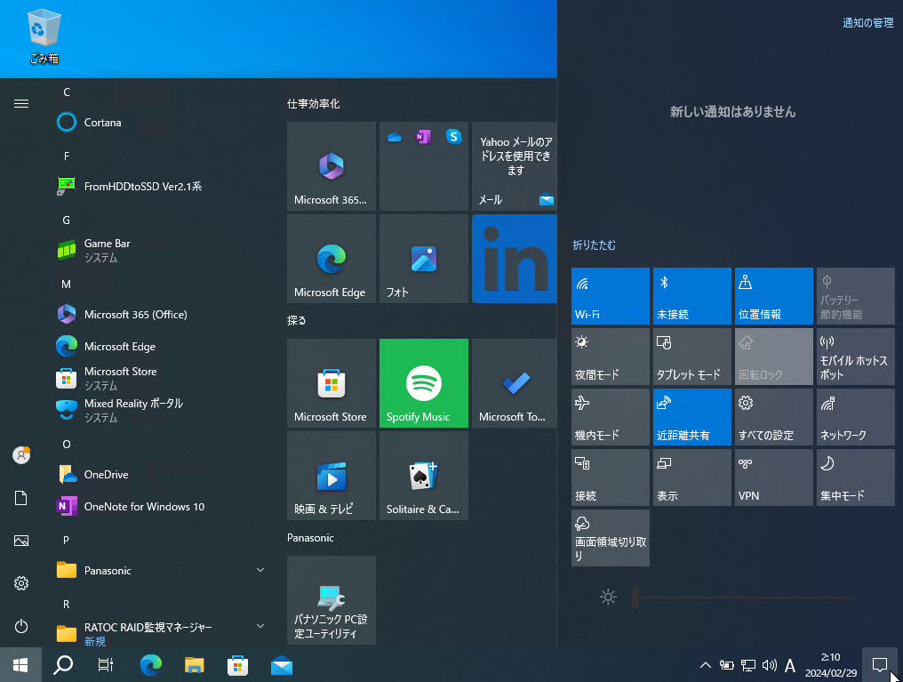Click the 仕事効率化 tile group header
Viewport: 903px width, 682px height.
click(x=313, y=104)
